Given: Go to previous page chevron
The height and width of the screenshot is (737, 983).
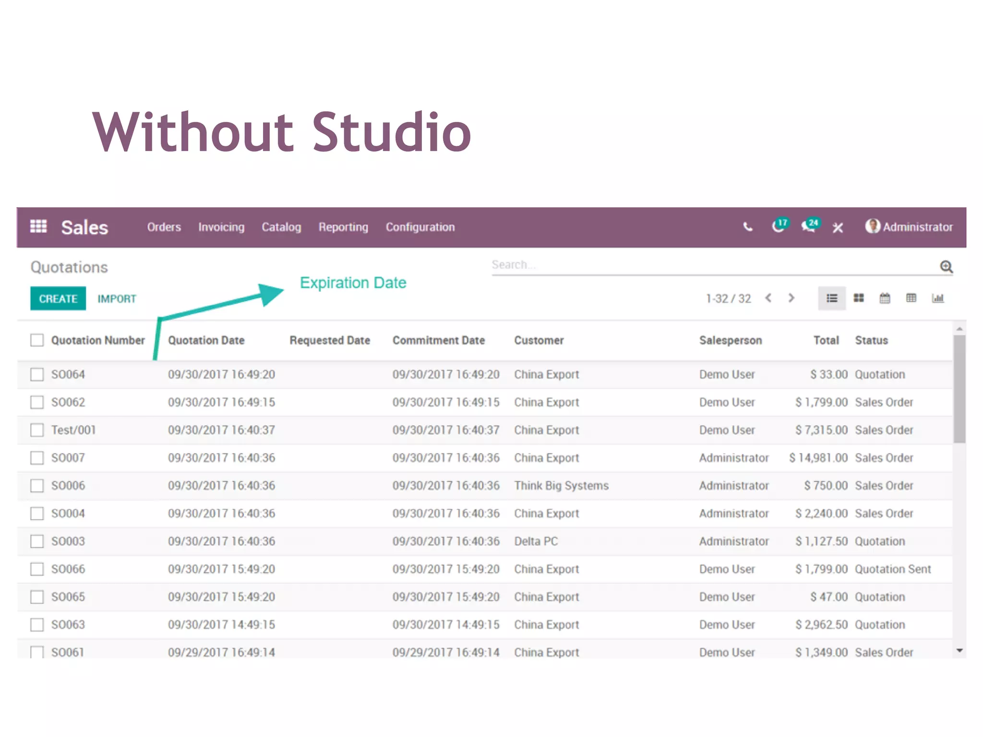Looking at the screenshot, I should pyautogui.click(x=768, y=298).
